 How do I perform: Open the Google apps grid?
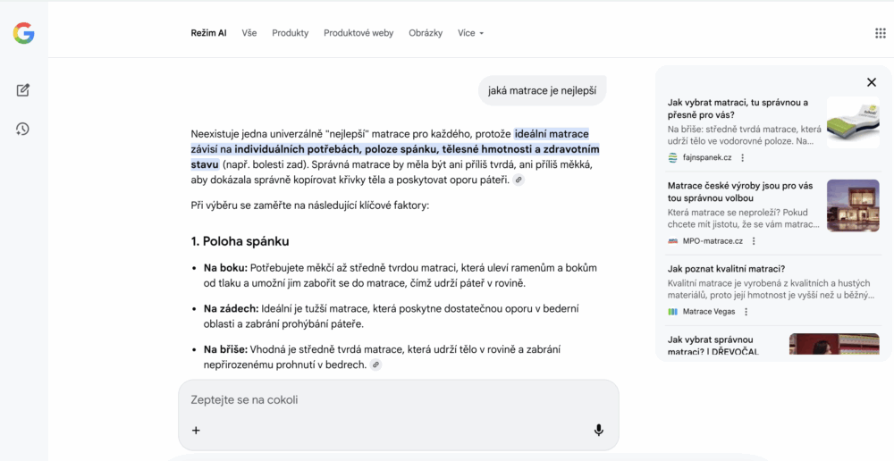(880, 33)
